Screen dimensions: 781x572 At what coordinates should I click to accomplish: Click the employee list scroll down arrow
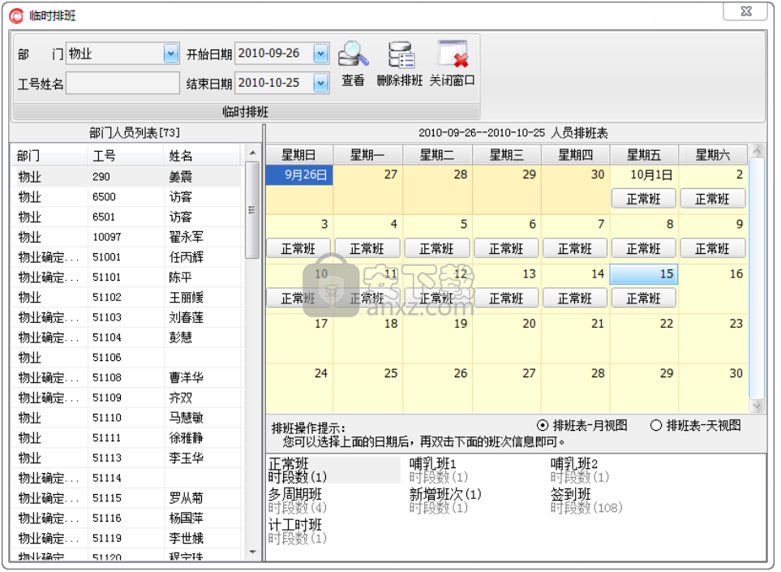point(252,553)
